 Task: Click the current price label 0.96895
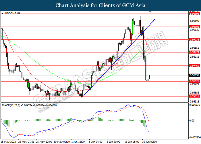pos(194,75)
